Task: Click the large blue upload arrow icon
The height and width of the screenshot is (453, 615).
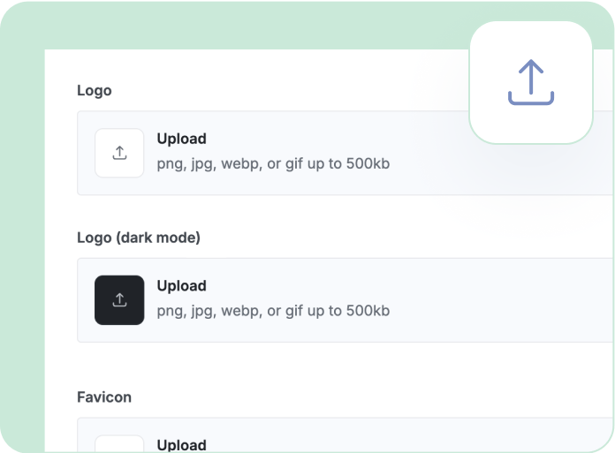Action: pyautogui.click(x=530, y=83)
